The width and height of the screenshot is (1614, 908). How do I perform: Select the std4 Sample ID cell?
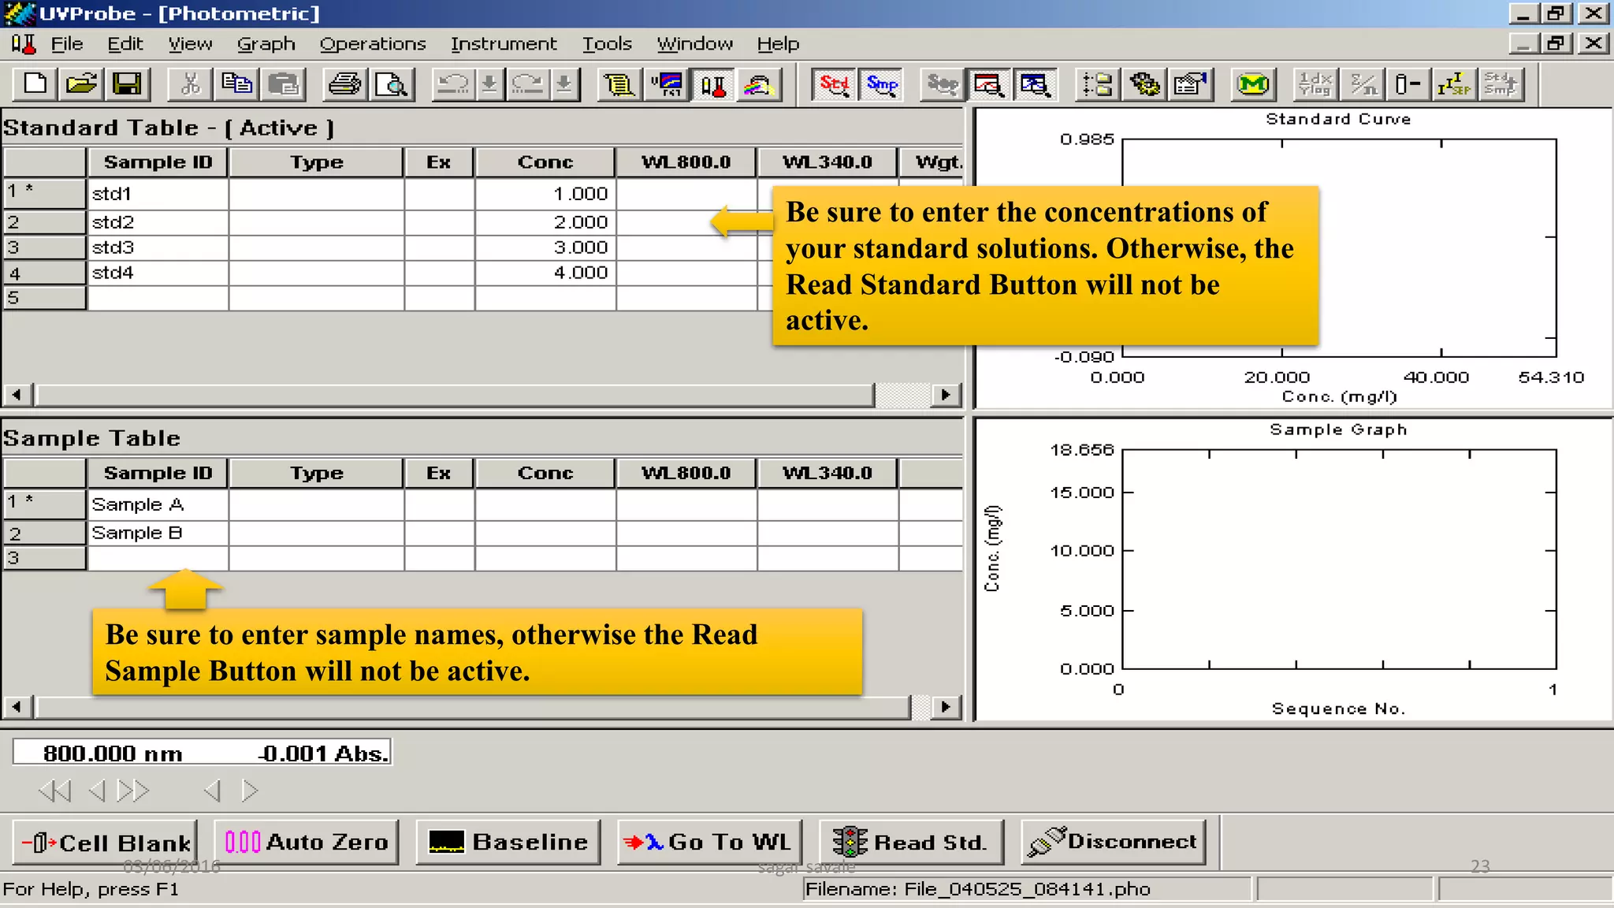(158, 273)
